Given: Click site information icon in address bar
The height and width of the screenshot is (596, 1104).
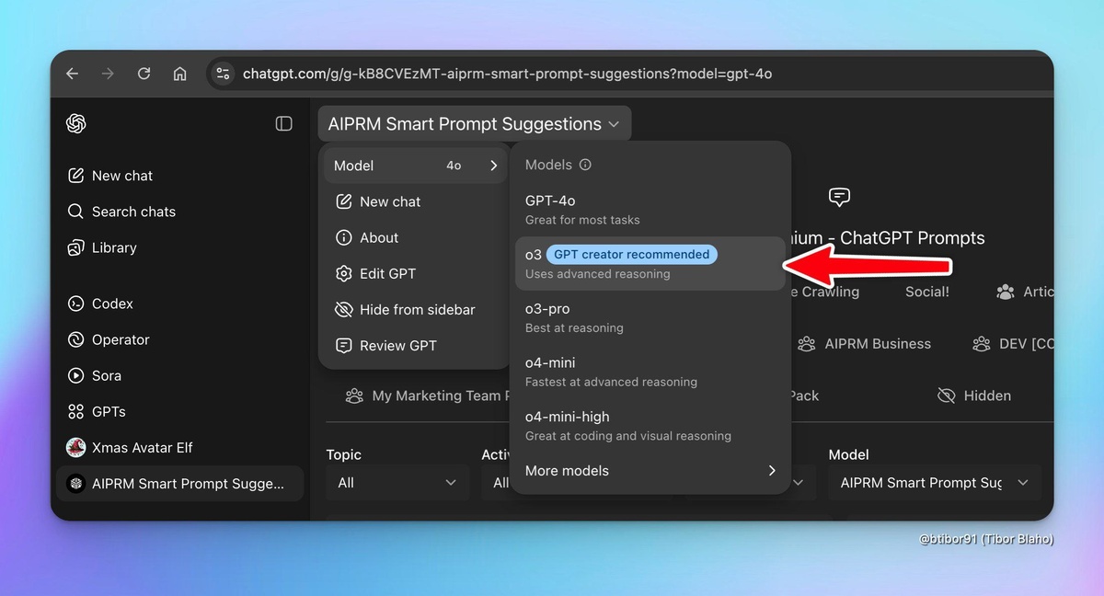Looking at the screenshot, I should tap(222, 74).
